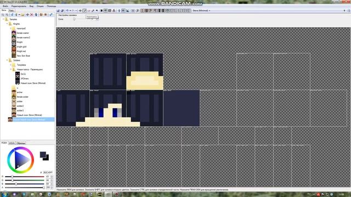
Task: Create a new skin
Action: pyautogui.click(x=16, y=15)
